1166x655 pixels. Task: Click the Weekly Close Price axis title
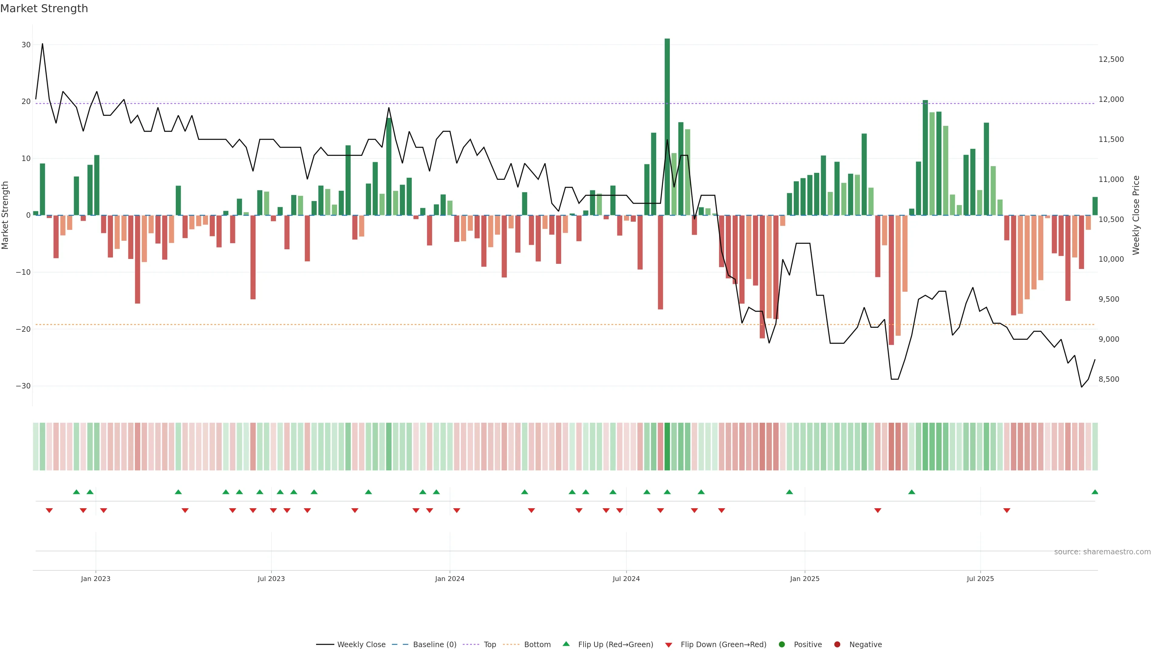click(1136, 215)
